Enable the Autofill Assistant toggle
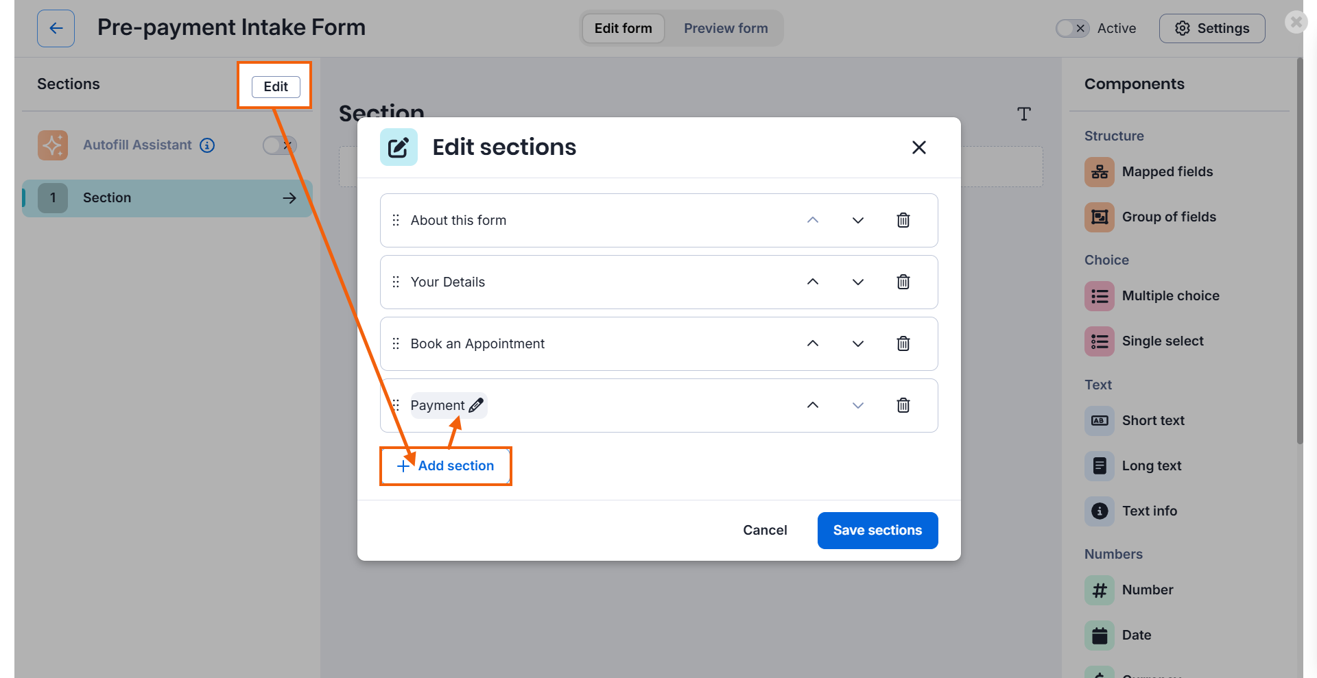This screenshot has width=1317, height=678. pos(279,145)
